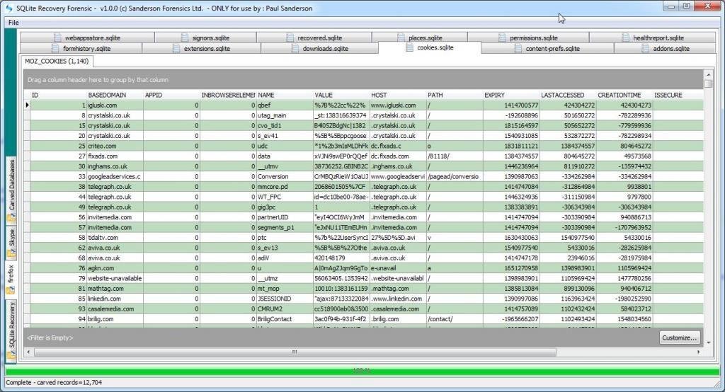Image resolution: width=725 pixels, height=392 pixels.
Task: Click the vertical scrollbar up arrow
Action: click(x=709, y=83)
